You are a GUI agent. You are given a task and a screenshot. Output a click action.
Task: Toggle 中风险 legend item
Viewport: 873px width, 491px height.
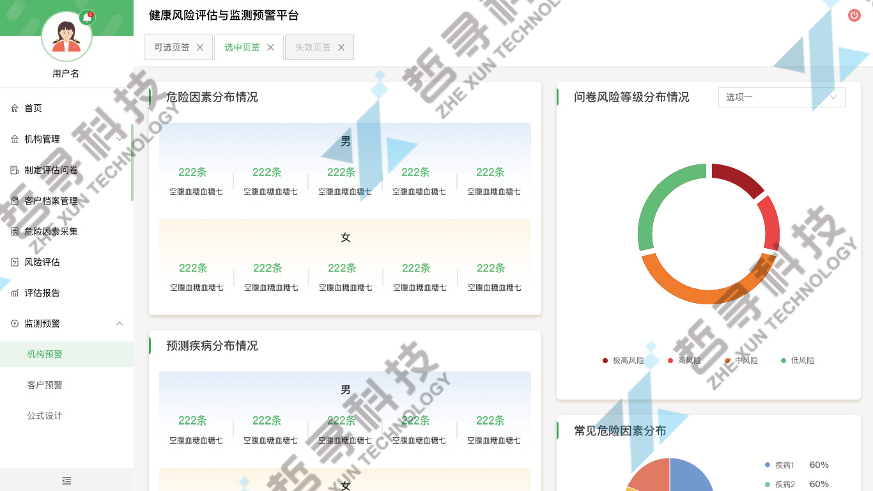tap(741, 361)
